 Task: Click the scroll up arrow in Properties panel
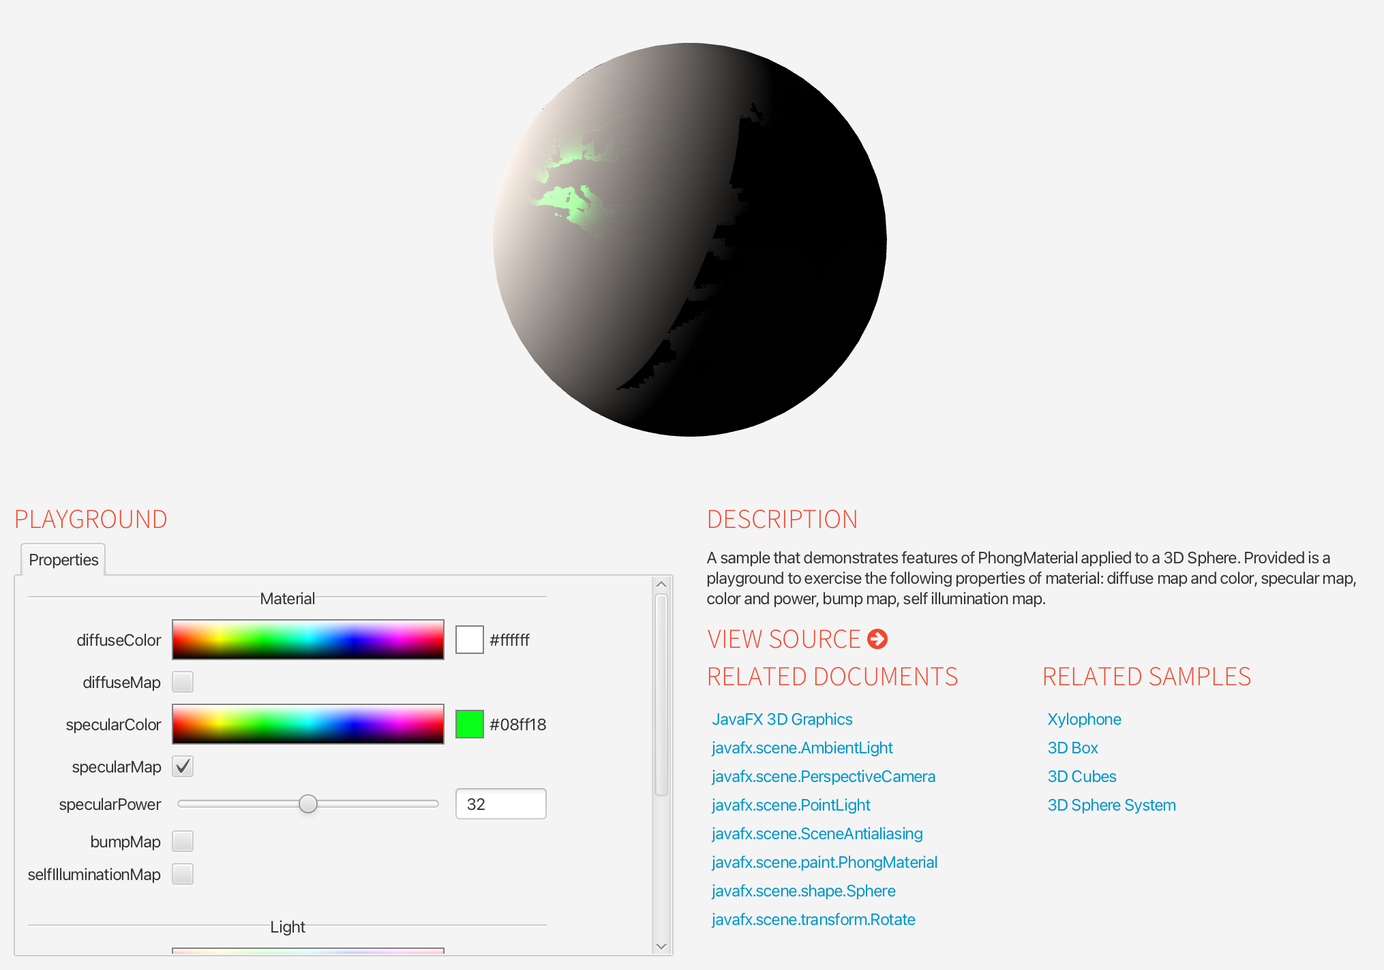(661, 584)
